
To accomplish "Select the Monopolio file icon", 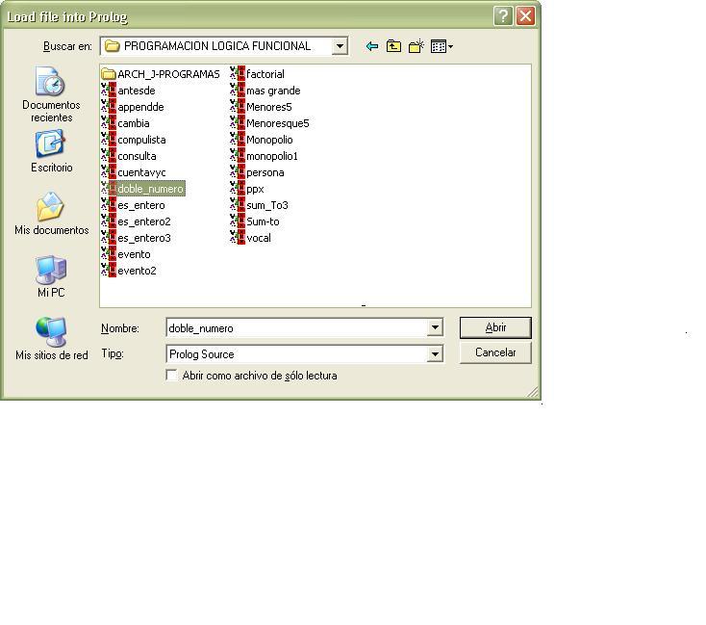I will tap(238, 140).
